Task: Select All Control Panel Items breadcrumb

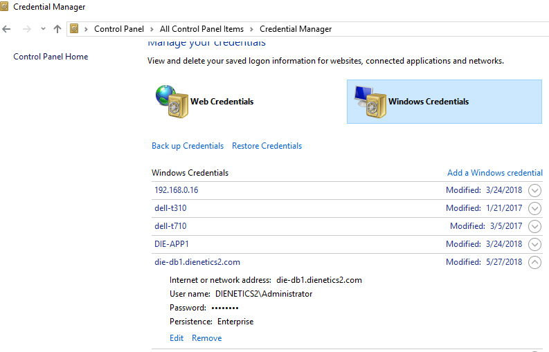Action: (201, 29)
